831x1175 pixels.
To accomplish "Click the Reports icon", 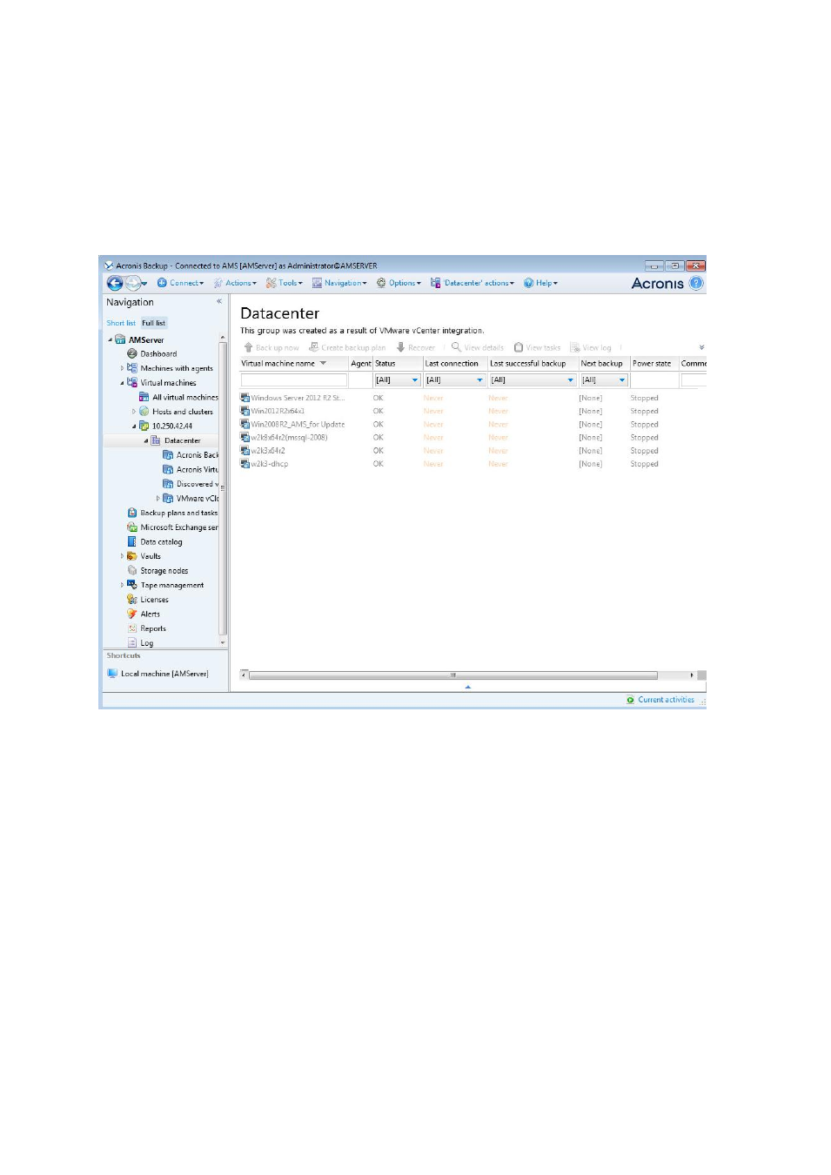I will click(x=132, y=628).
